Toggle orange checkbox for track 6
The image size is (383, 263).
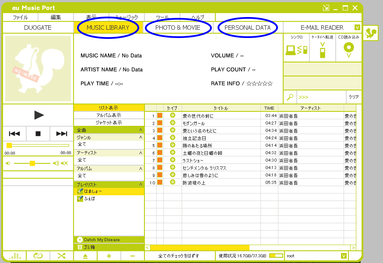point(160,152)
